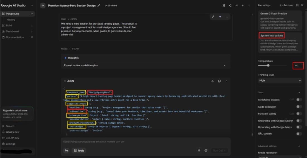Viewport: 307px width, 158px height.
Task: Click the chat area vertical scrollbar
Action: coord(253,134)
